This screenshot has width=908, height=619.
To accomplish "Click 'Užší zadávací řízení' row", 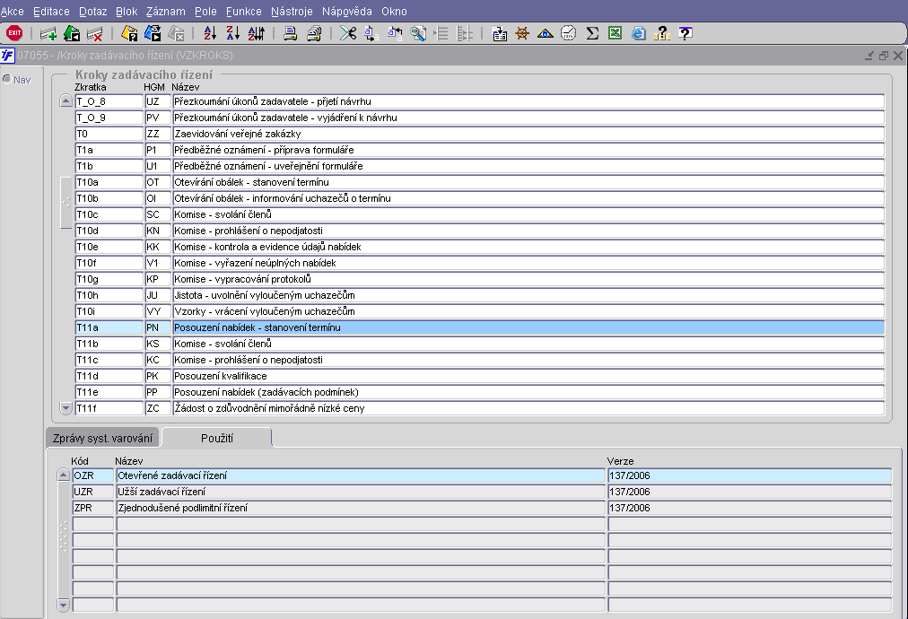I will coord(361,492).
